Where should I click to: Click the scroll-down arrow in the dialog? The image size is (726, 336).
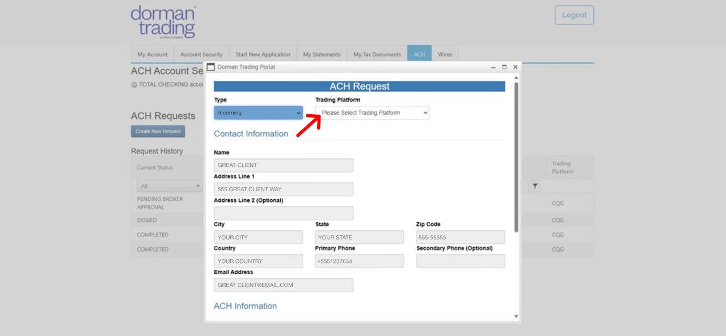coord(516,316)
